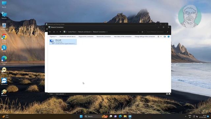
Task: Switch to details view in status bar
Action: pyautogui.click(x=167, y=94)
